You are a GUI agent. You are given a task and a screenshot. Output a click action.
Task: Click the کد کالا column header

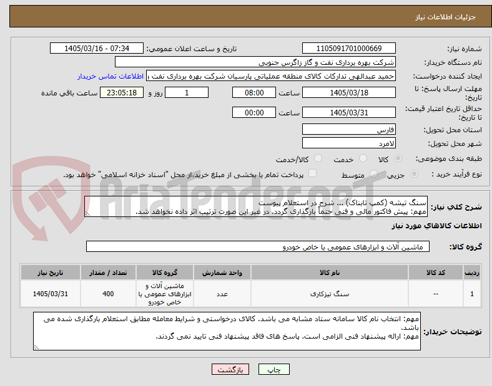436,273
